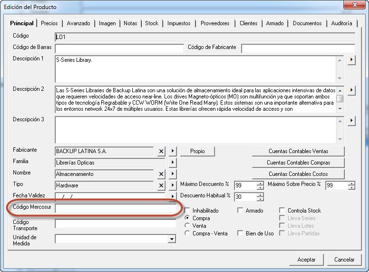This screenshot has height=272, width=369.
Task: Click the Código field containing L01
Action: tap(205, 37)
